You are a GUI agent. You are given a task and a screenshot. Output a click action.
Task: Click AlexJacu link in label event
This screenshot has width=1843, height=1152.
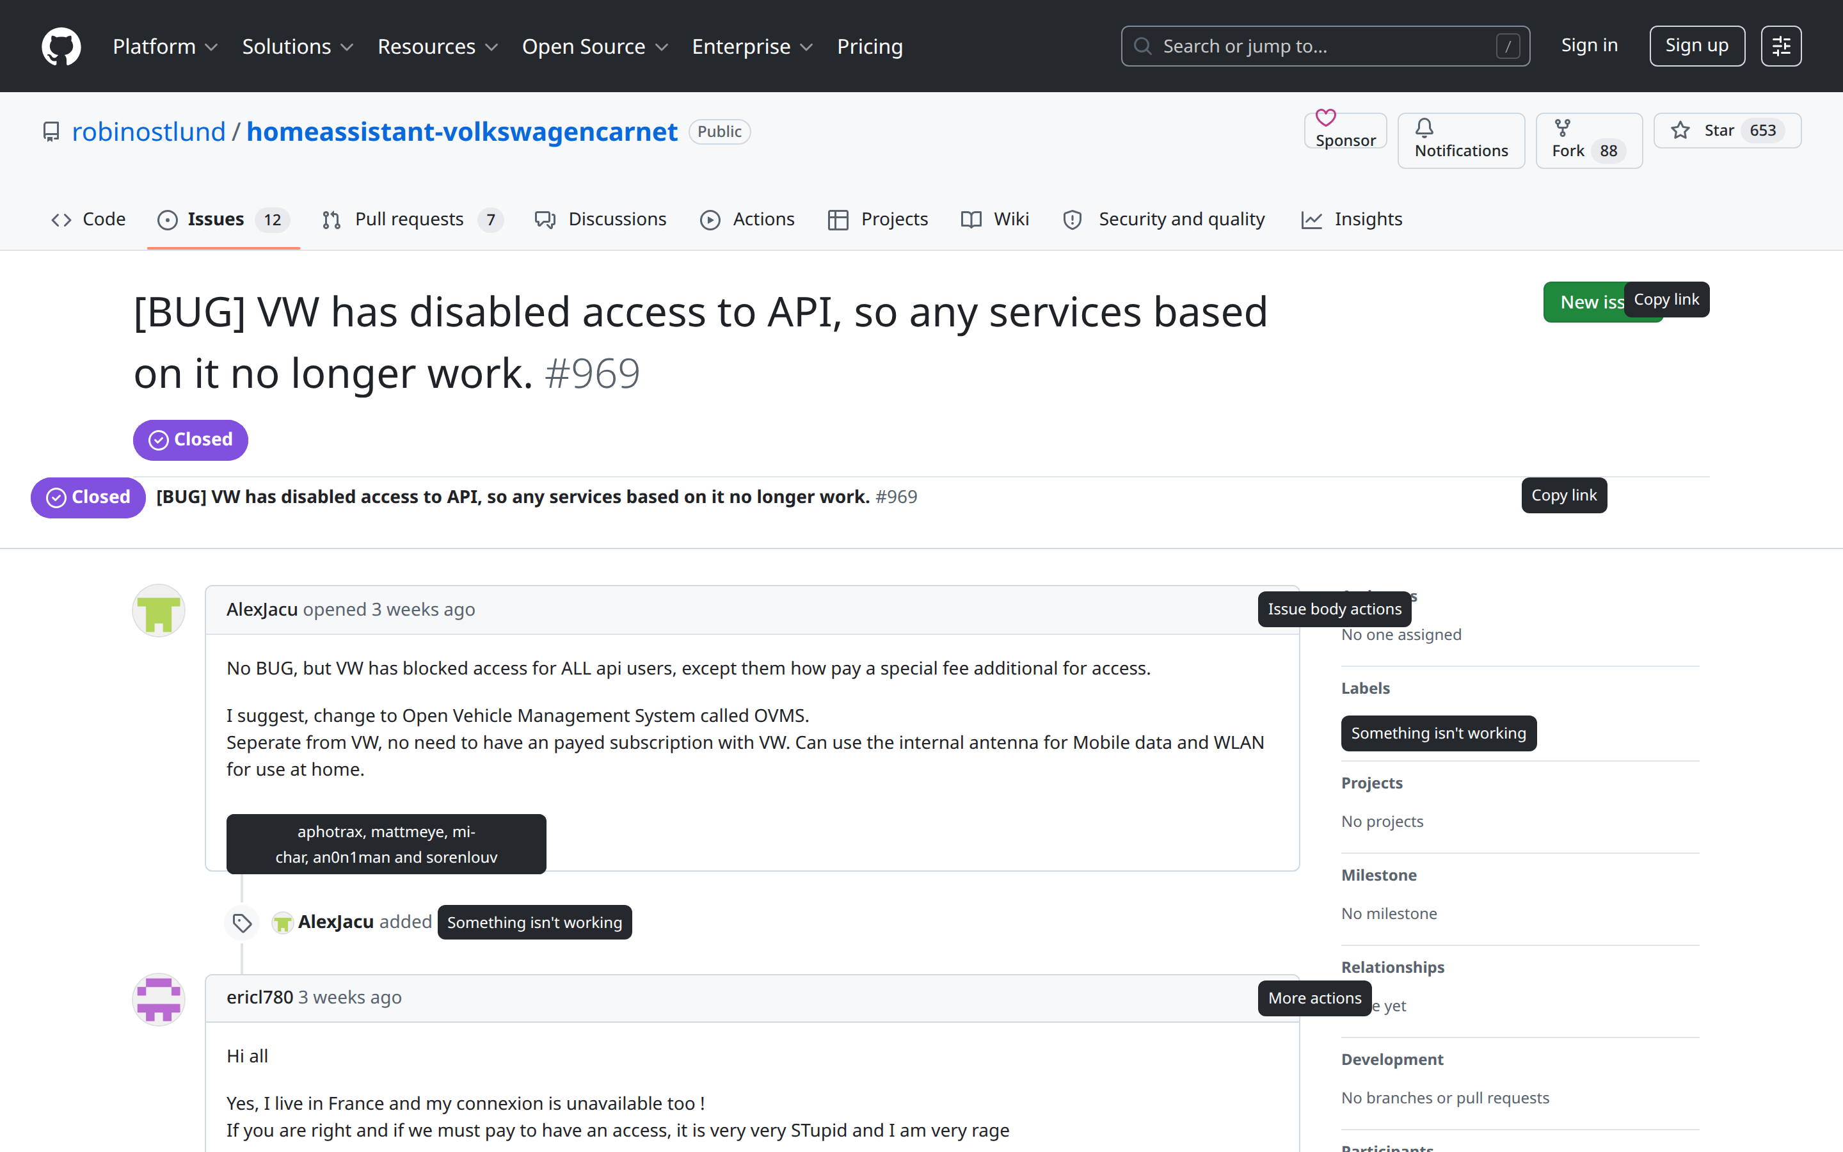[x=336, y=922]
